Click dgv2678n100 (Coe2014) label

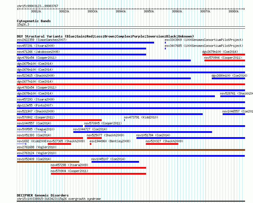coord(35,93)
